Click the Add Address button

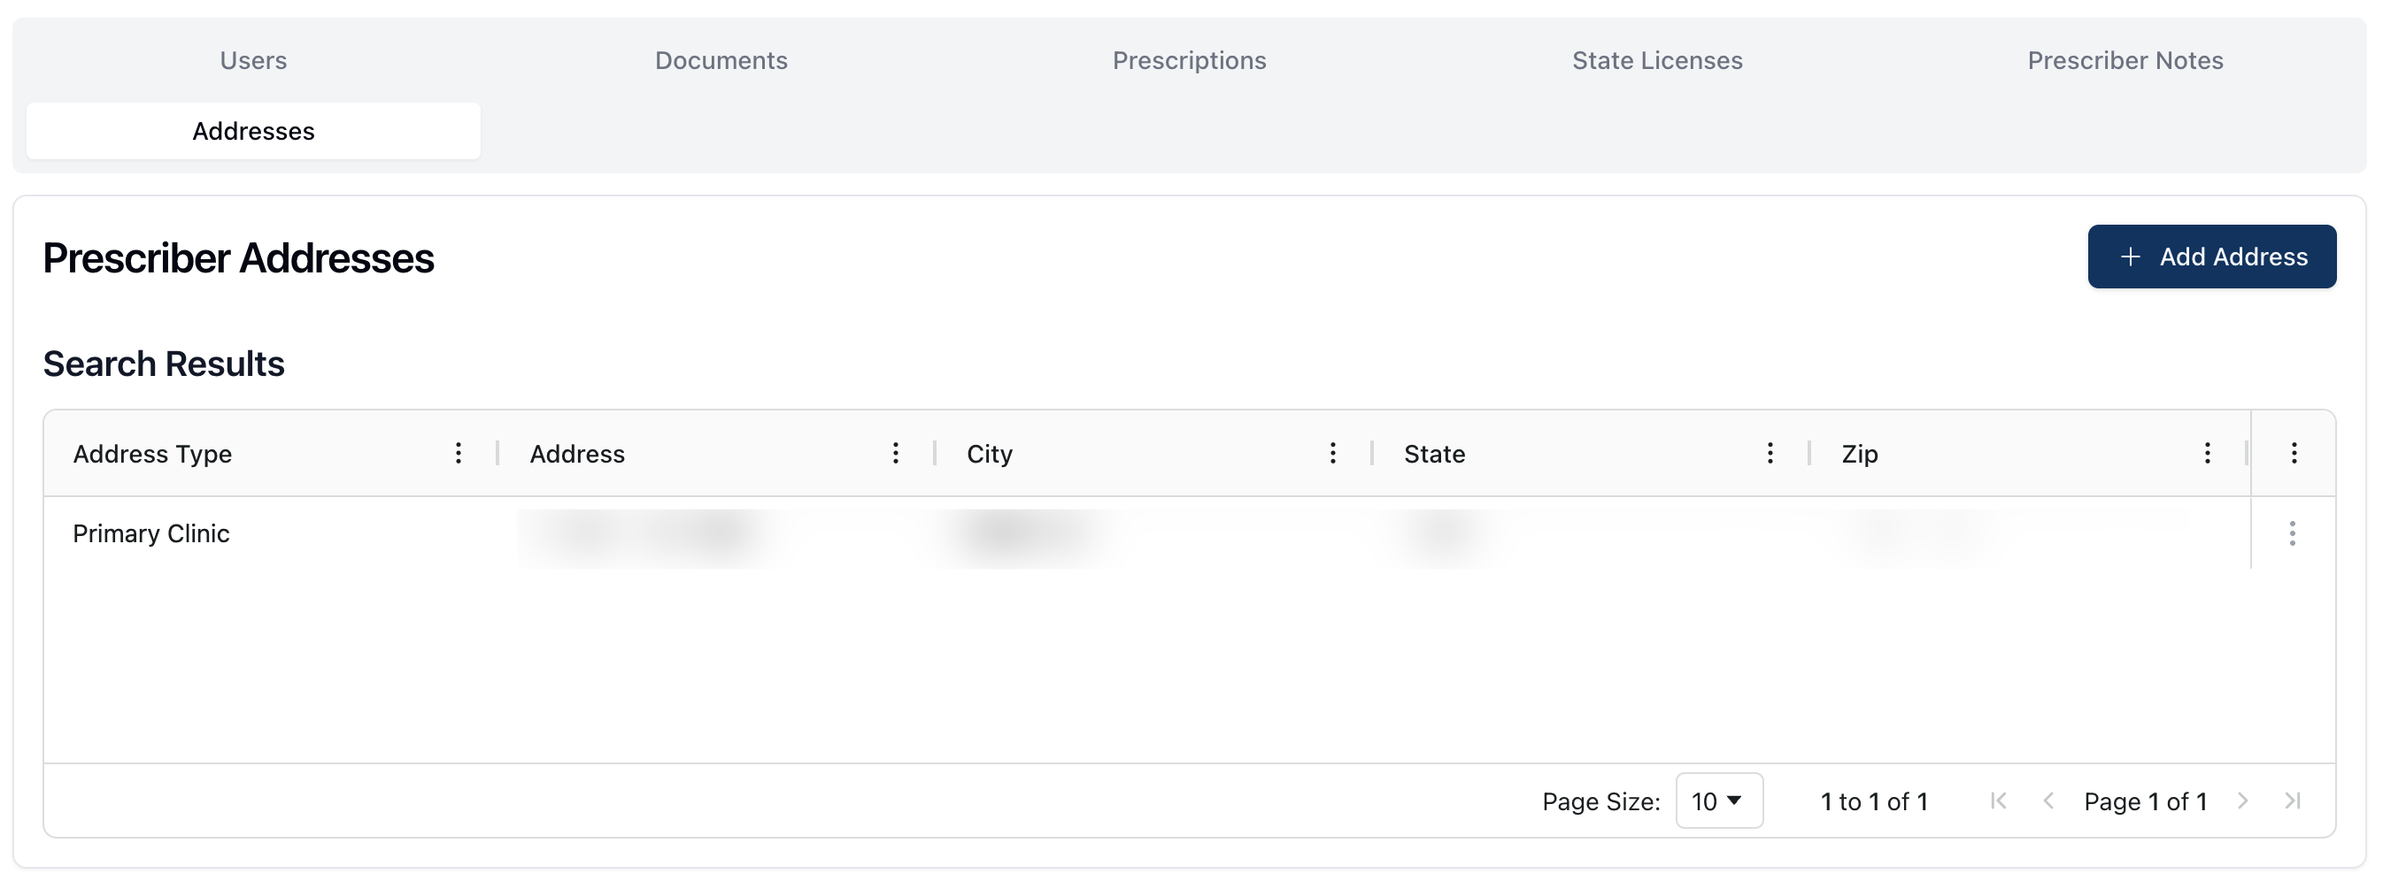(x=2211, y=256)
